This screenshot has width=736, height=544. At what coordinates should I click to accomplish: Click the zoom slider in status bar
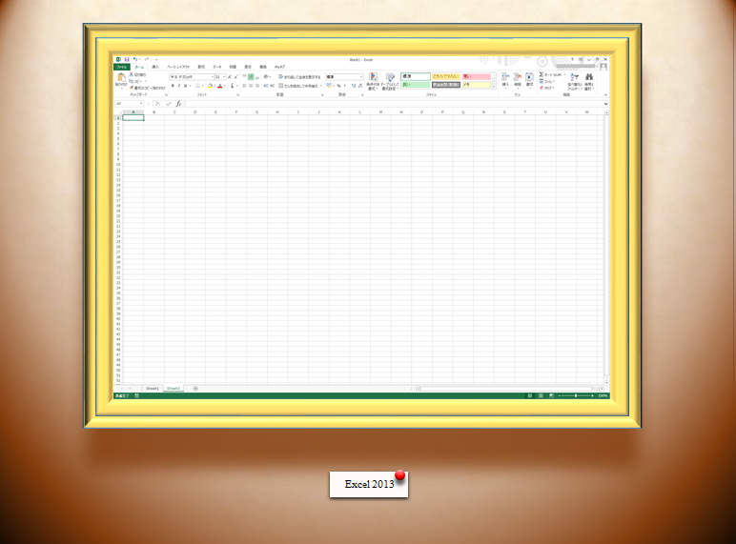pyautogui.click(x=576, y=395)
